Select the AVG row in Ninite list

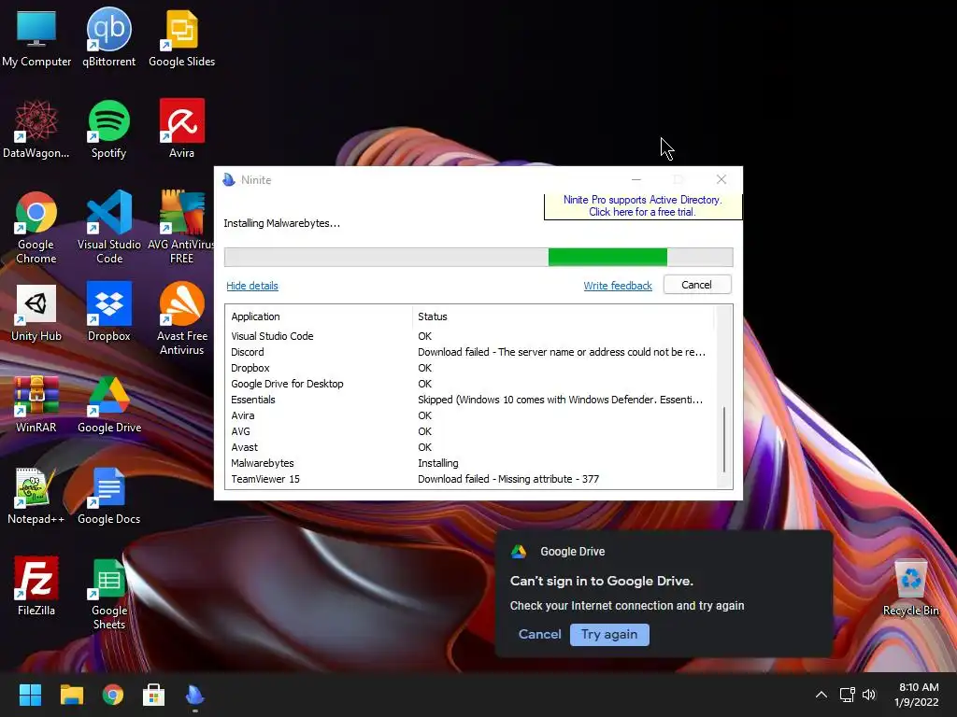point(470,431)
